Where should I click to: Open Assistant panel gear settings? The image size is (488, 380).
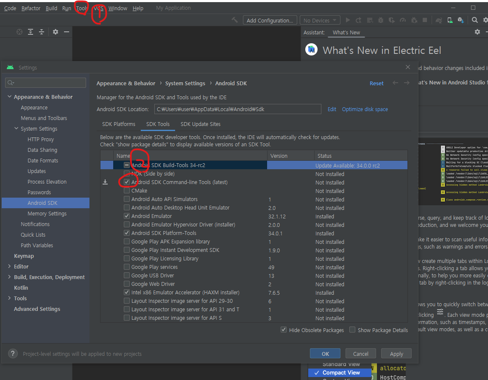477,32
